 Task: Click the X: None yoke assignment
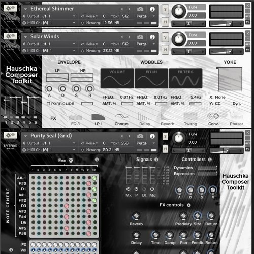[x=217, y=97]
